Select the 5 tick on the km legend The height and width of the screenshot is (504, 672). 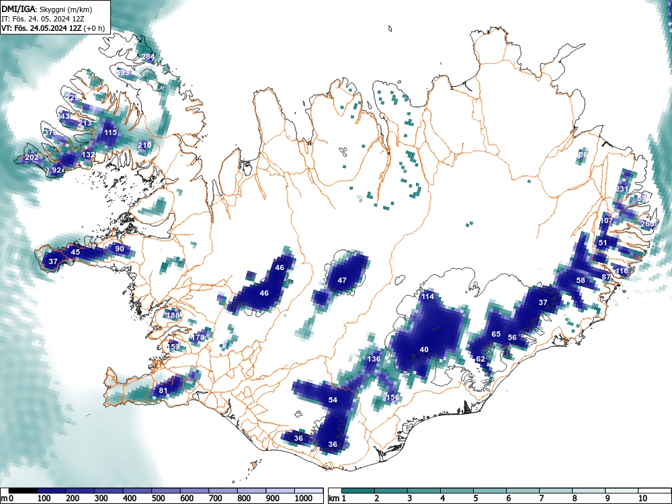(x=475, y=499)
